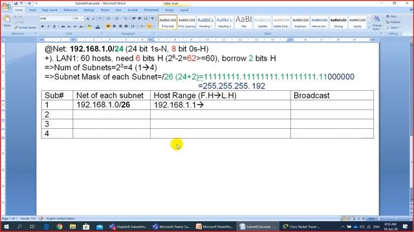
Task: Decrease paragraph indent
Action: 134,19
